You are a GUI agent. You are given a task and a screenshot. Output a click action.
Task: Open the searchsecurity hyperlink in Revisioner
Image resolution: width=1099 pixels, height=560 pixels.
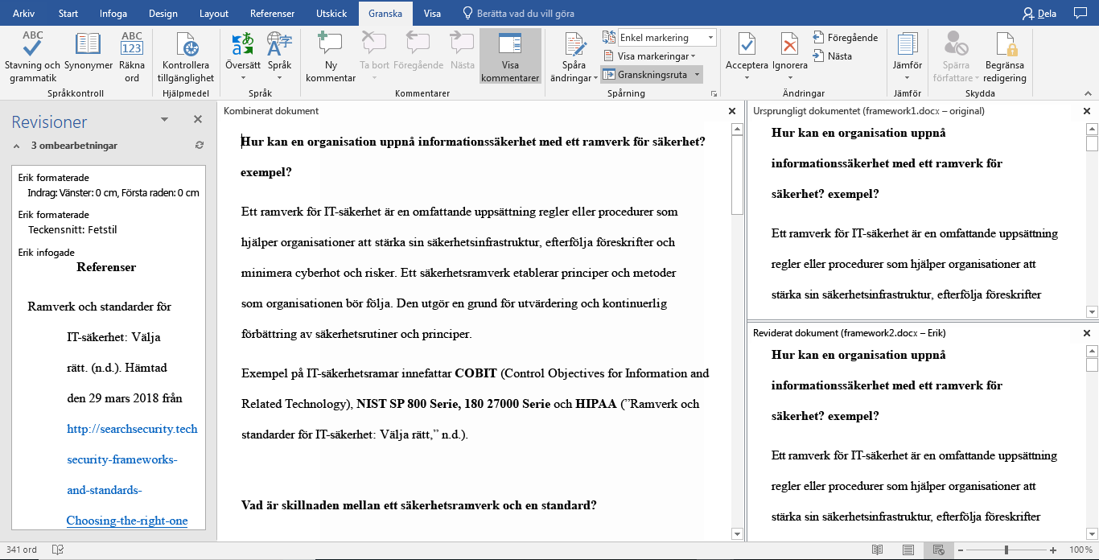click(x=132, y=429)
